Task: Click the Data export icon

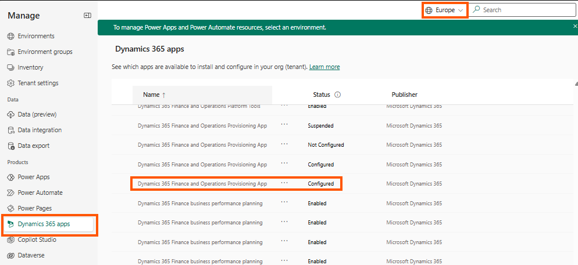Action: click(x=10, y=146)
